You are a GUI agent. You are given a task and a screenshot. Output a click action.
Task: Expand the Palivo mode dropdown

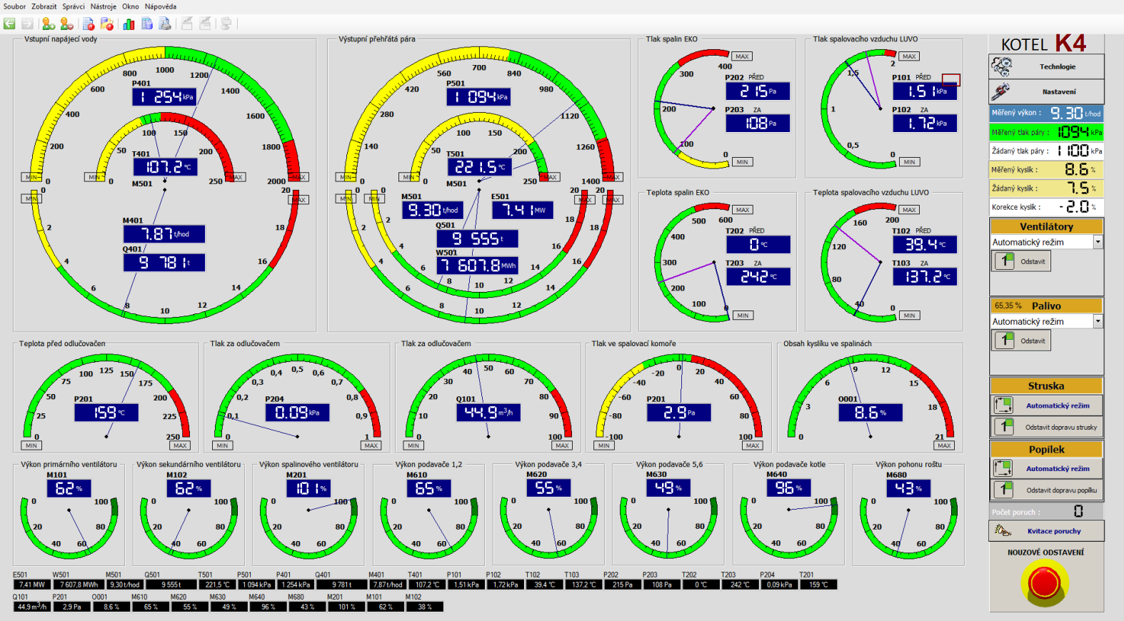(1098, 322)
